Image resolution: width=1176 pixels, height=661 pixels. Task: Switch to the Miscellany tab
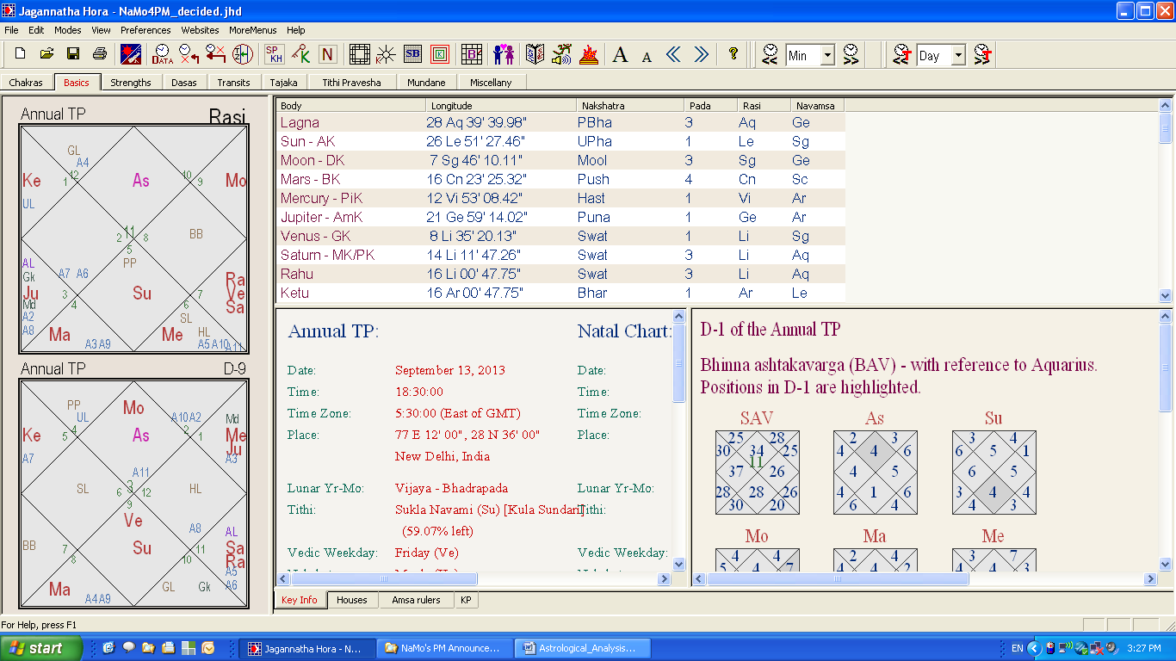[x=491, y=83]
